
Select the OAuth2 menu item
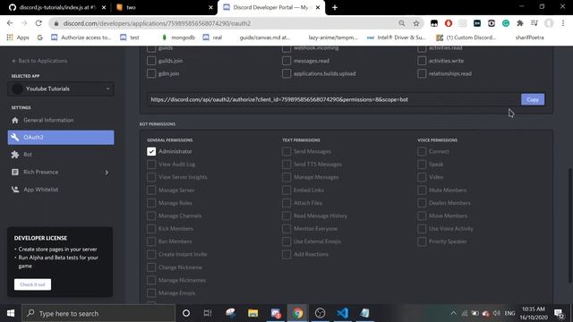pos(61,137)
